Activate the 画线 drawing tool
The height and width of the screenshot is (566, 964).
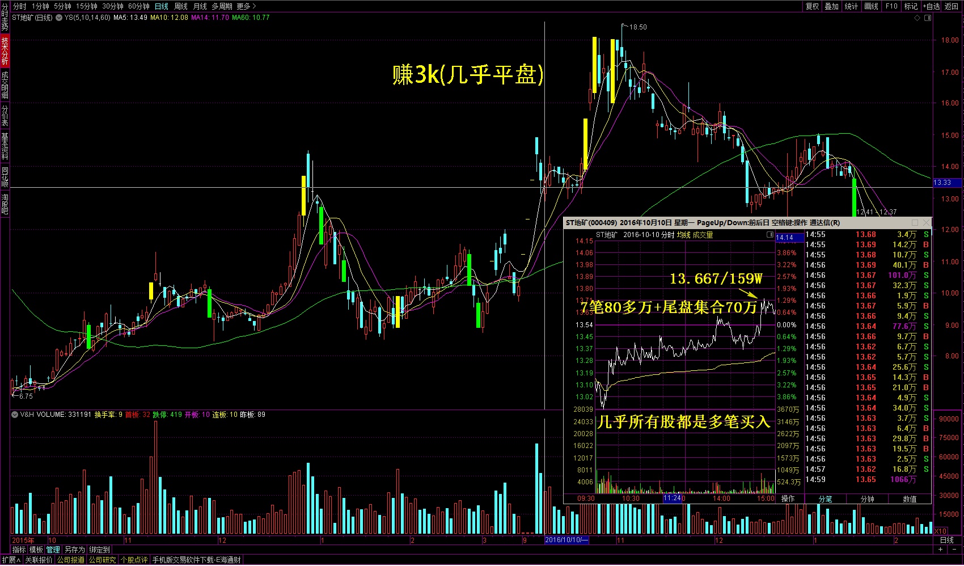(x=872, y=6)
